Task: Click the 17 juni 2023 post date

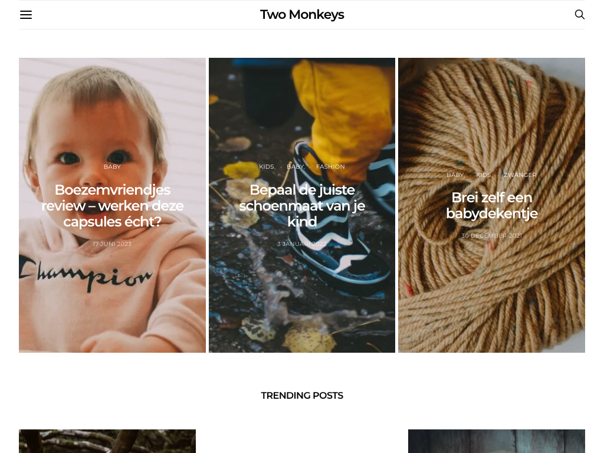Action: tap(112, 244)
